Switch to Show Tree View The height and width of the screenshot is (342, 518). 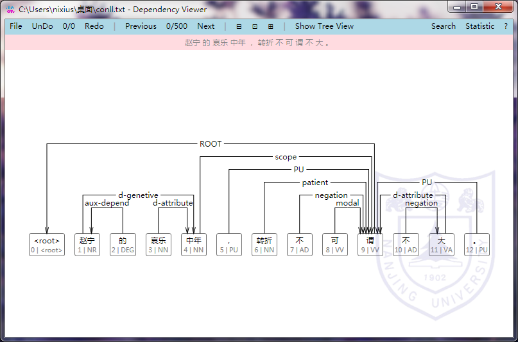coord(324,26)
